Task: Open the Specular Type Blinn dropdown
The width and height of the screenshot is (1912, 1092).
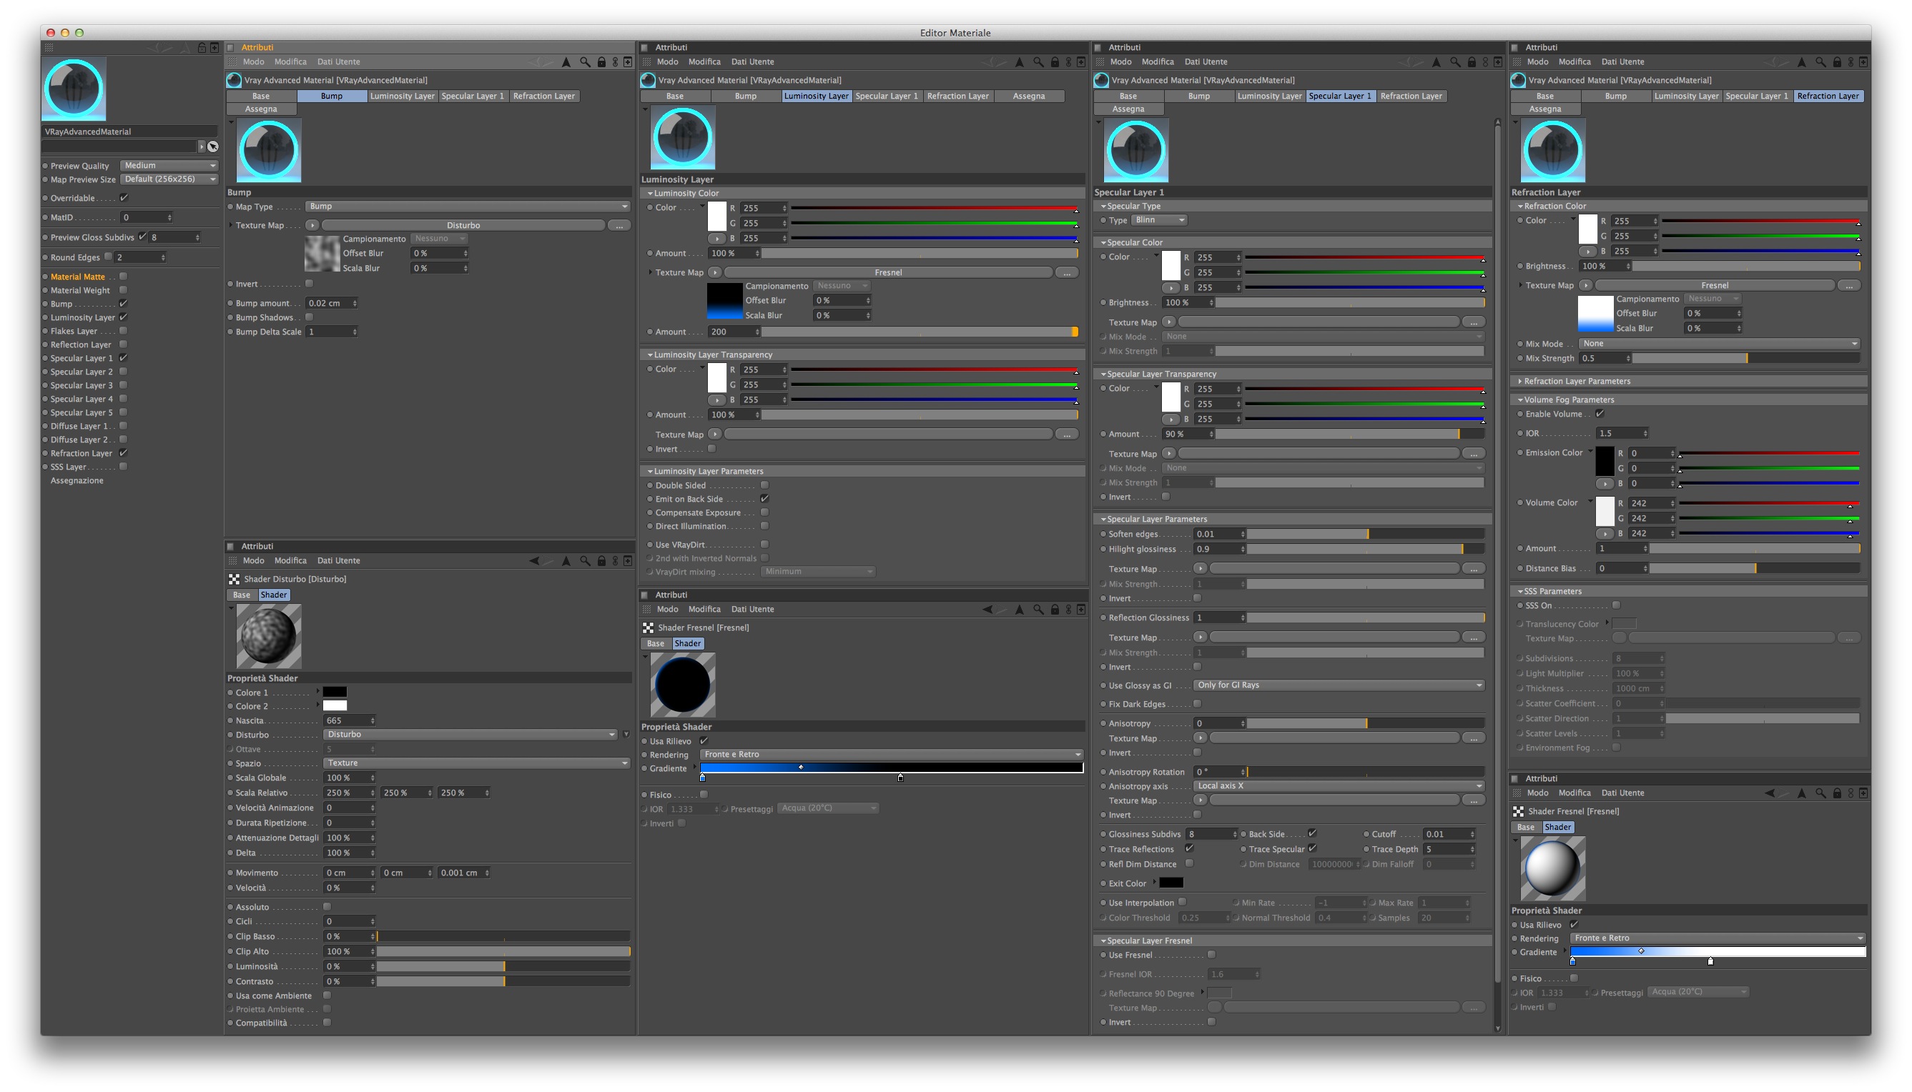Action: (x=1158, y=221)
